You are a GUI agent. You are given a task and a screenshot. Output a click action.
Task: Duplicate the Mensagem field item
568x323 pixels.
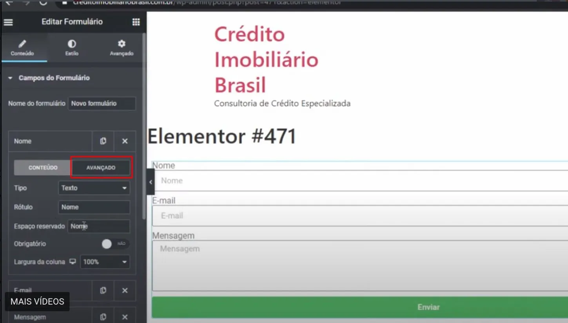point(103,317)
